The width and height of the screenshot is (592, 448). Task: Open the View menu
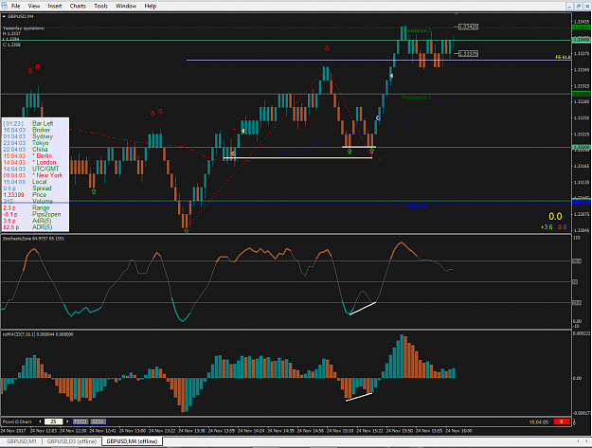(33, 6)
